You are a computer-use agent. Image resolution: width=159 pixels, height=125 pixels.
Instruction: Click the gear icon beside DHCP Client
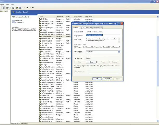(40, 19)
